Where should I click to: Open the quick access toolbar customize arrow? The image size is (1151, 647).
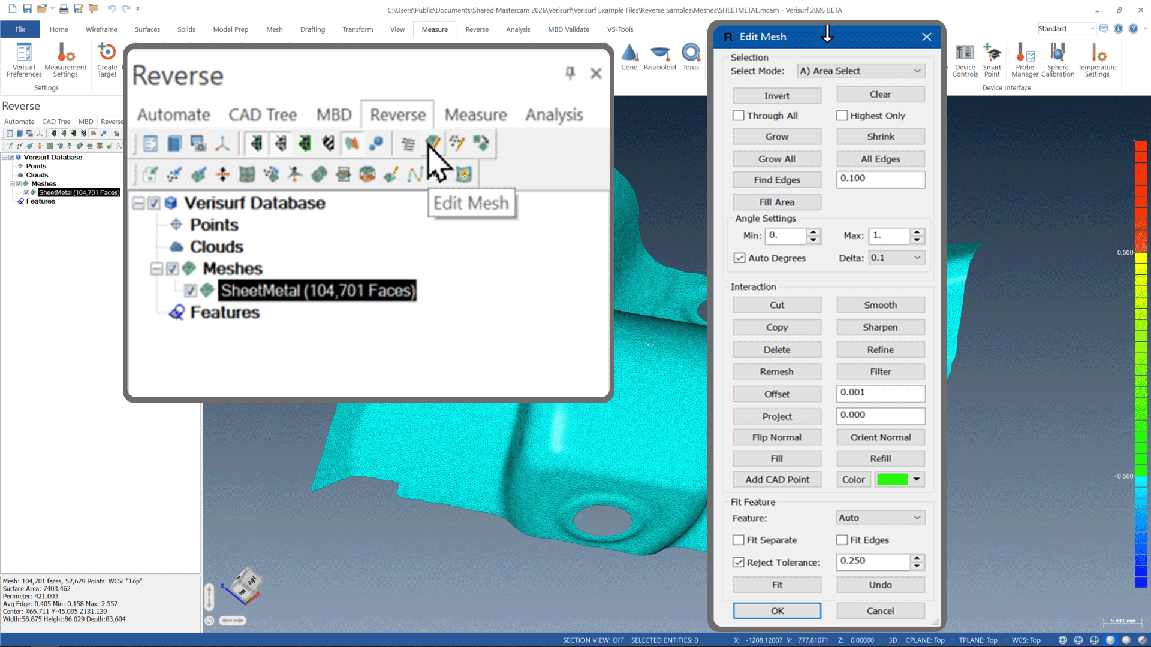tap(138, 9)
